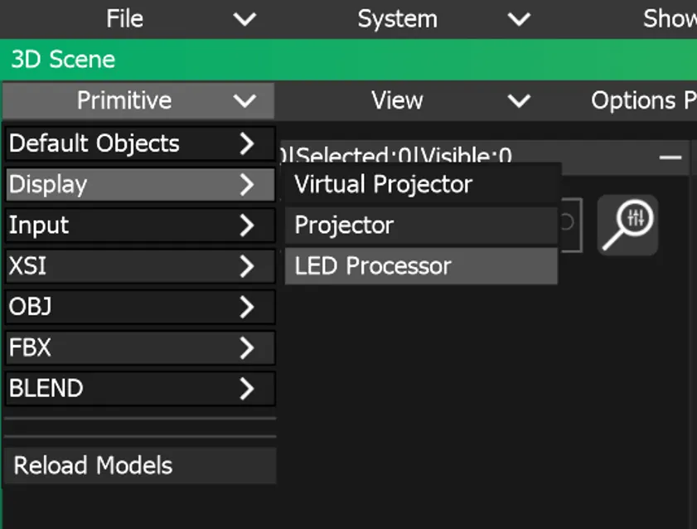
Task: Open the Show menu
Action: pos(670,19)
